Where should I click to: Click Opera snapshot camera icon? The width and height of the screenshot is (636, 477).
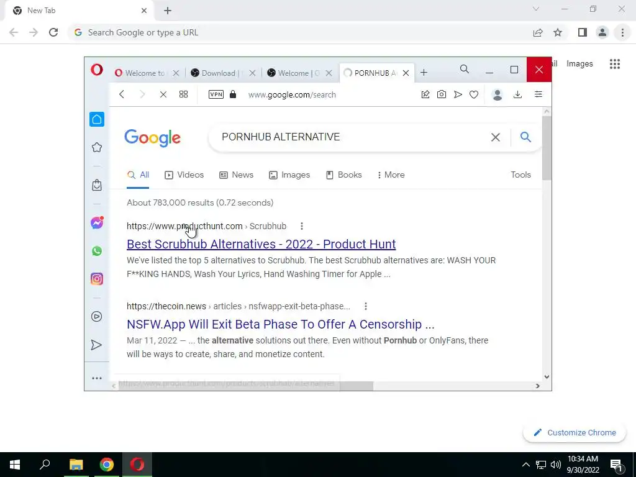(442, 94)
